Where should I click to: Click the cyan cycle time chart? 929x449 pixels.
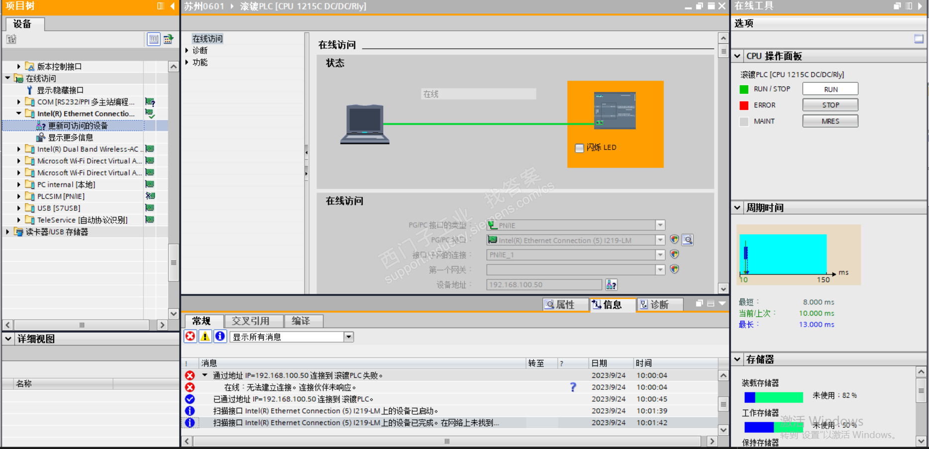[783, 254]
